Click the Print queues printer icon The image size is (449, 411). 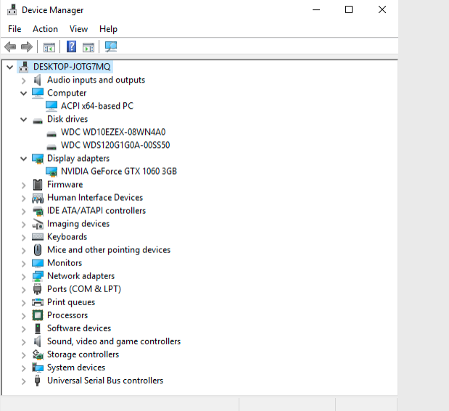(x=38, y=302)
